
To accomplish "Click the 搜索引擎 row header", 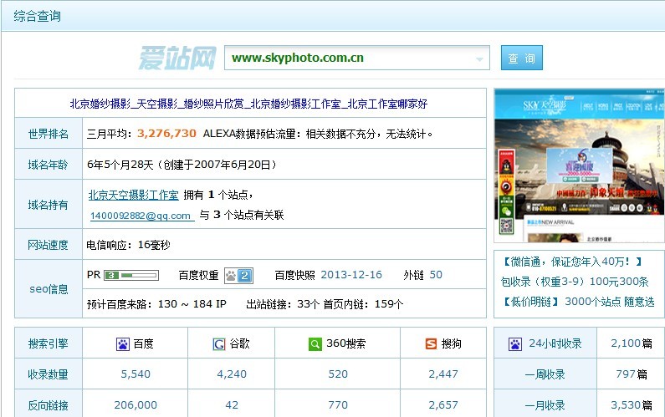I will [x=49, y=343].
